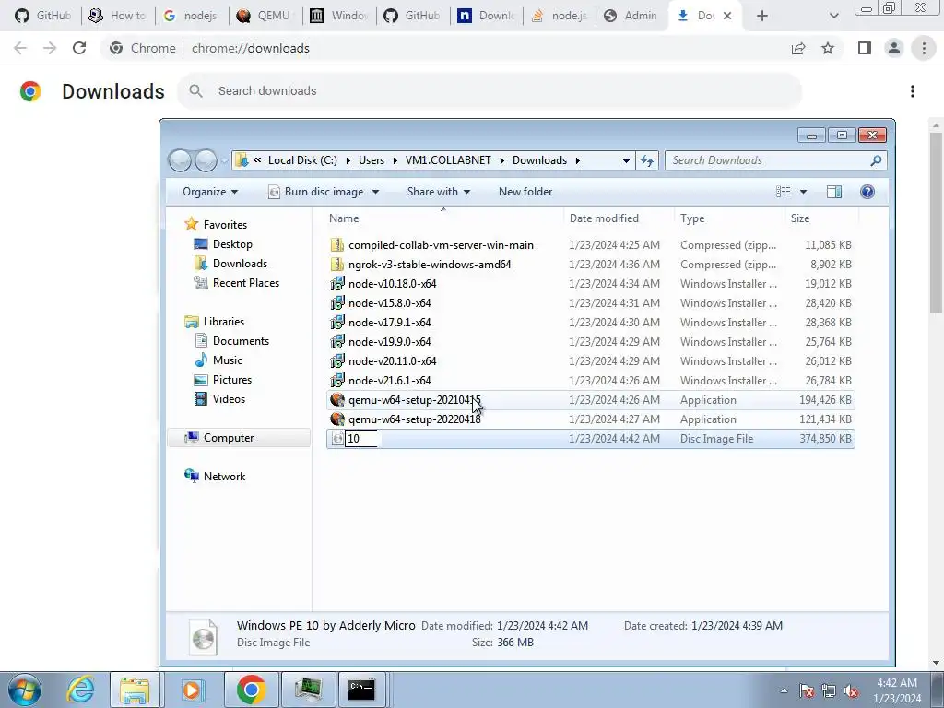The width and height of the screenshot is (944, 708).
Task: Open the Chrome profile icon
Action: click(x=894, y=48)
